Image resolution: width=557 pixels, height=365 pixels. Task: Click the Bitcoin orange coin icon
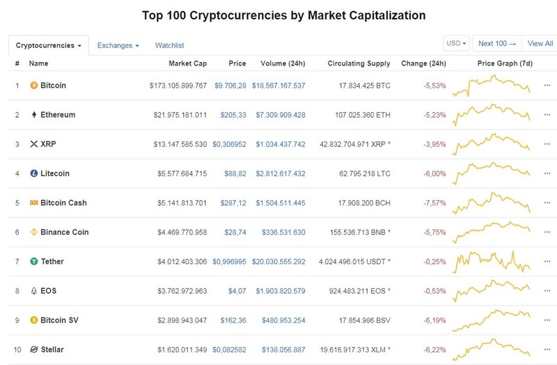click(x=33, y=85)
